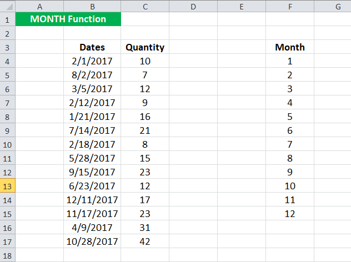Click the Dates header cell
The image size is (351, 262).
point(92,47)
